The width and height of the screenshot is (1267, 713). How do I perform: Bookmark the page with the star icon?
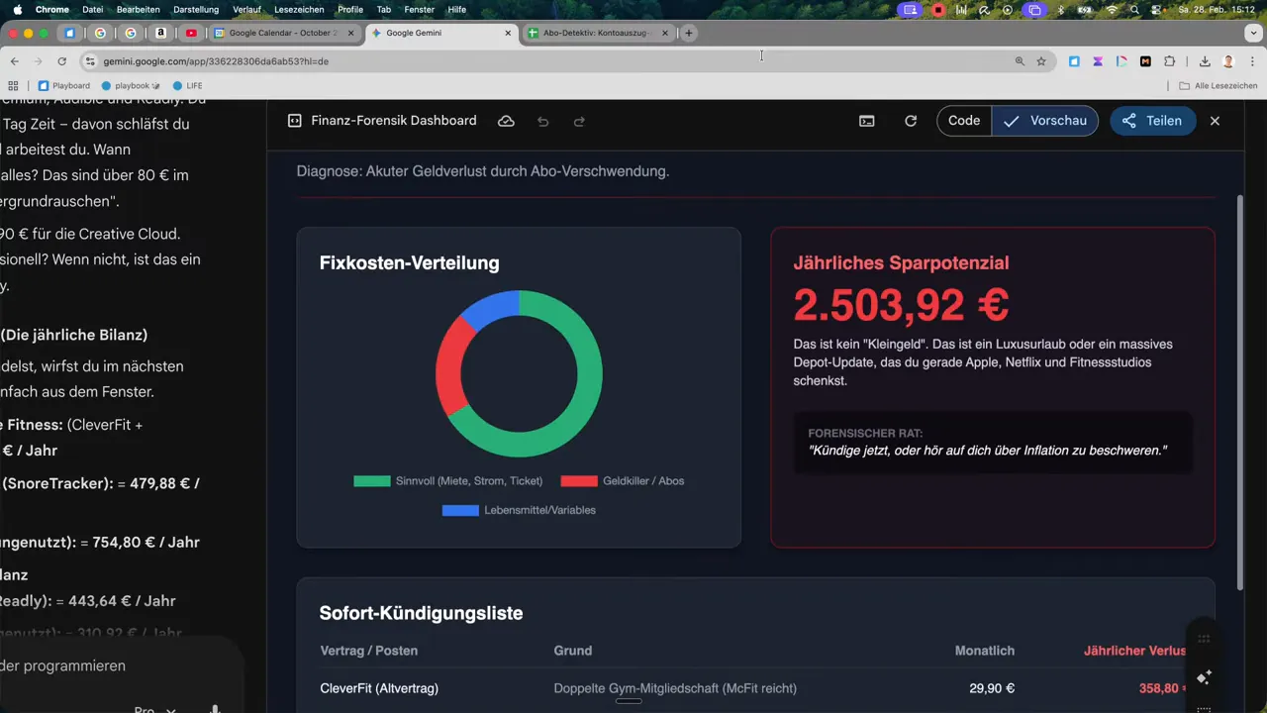coord(1041,61)
